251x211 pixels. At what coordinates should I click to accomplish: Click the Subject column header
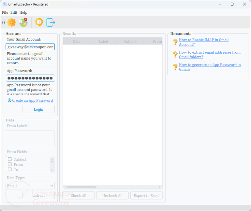pyautogui.click(x=130, y=41)
